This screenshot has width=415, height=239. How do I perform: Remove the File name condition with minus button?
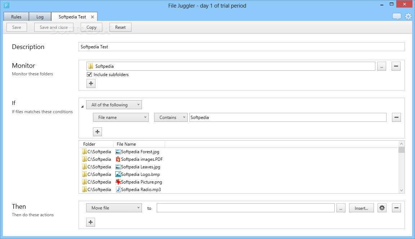click(x=396, y=118)
